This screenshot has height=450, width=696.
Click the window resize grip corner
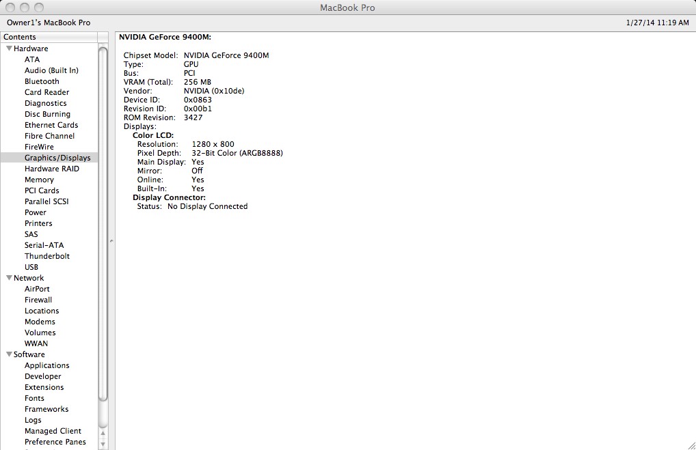point(691,446)
